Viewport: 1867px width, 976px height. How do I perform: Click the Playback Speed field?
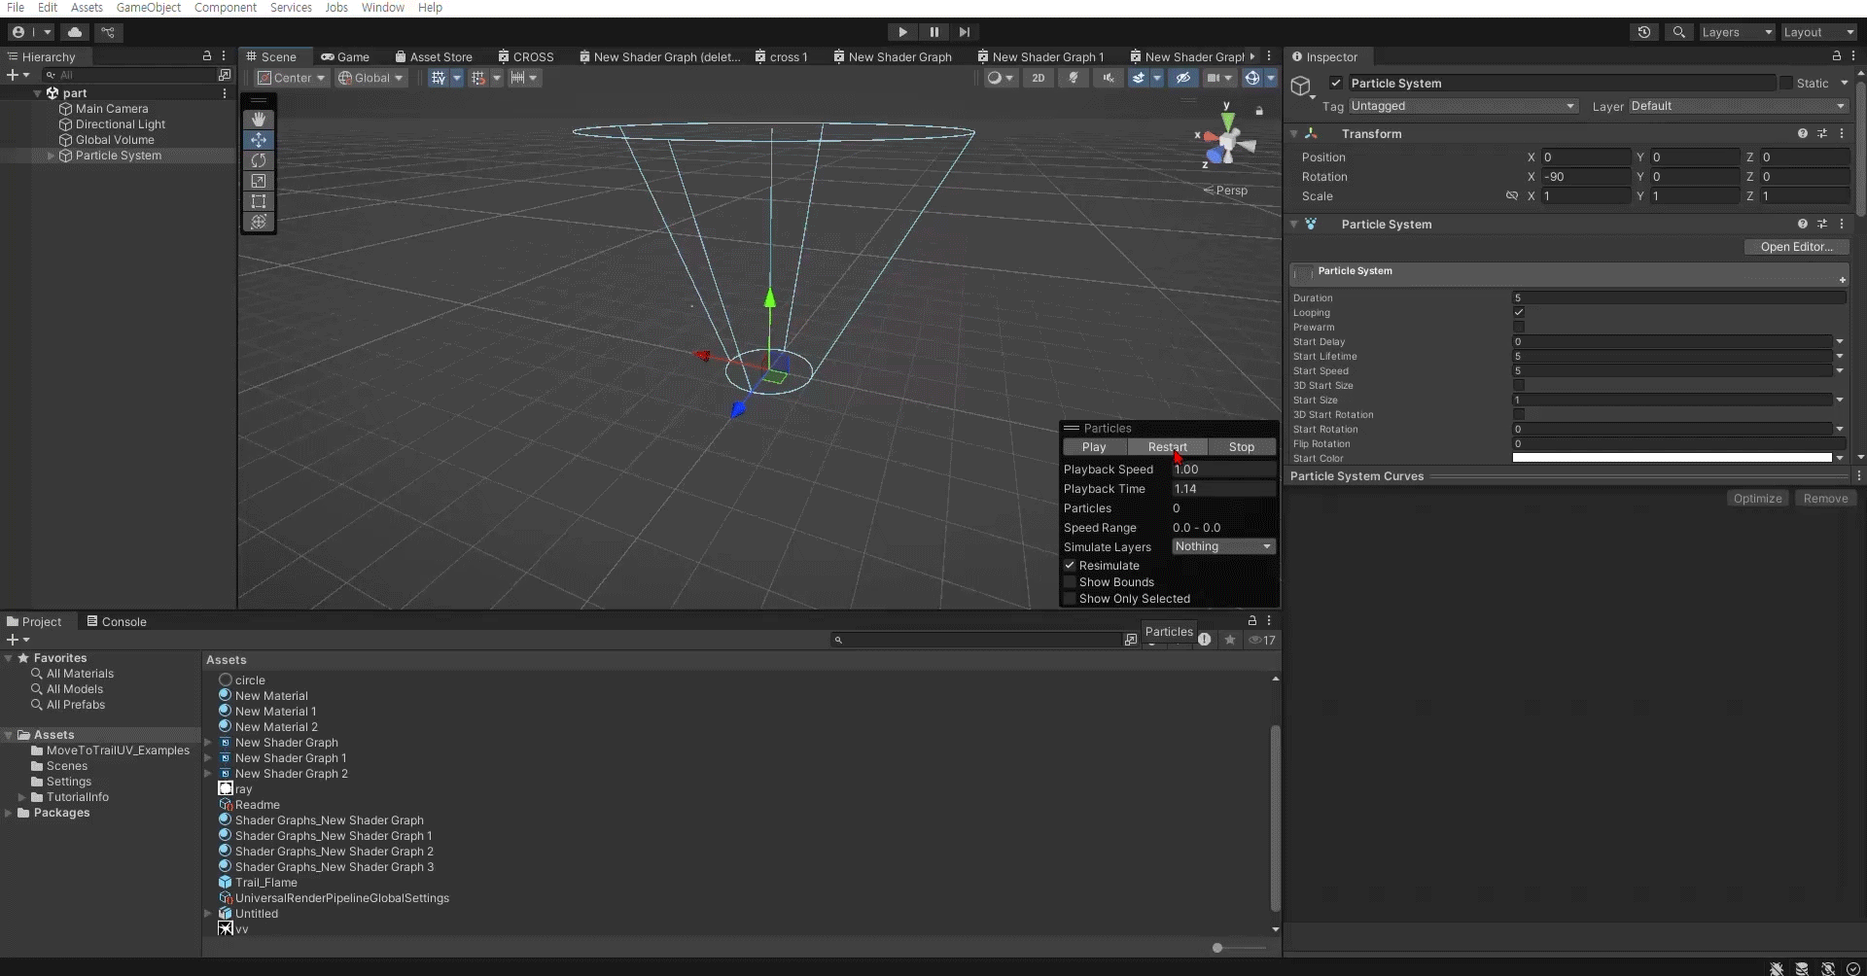pos(1223,470)
